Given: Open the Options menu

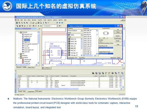Looking at the screenshot, I should point(55,20).
